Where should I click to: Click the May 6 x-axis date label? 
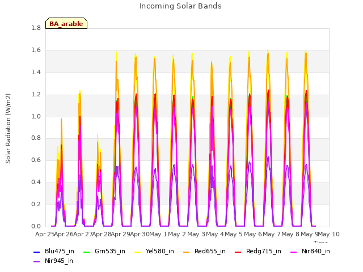[x=253, y=234]
